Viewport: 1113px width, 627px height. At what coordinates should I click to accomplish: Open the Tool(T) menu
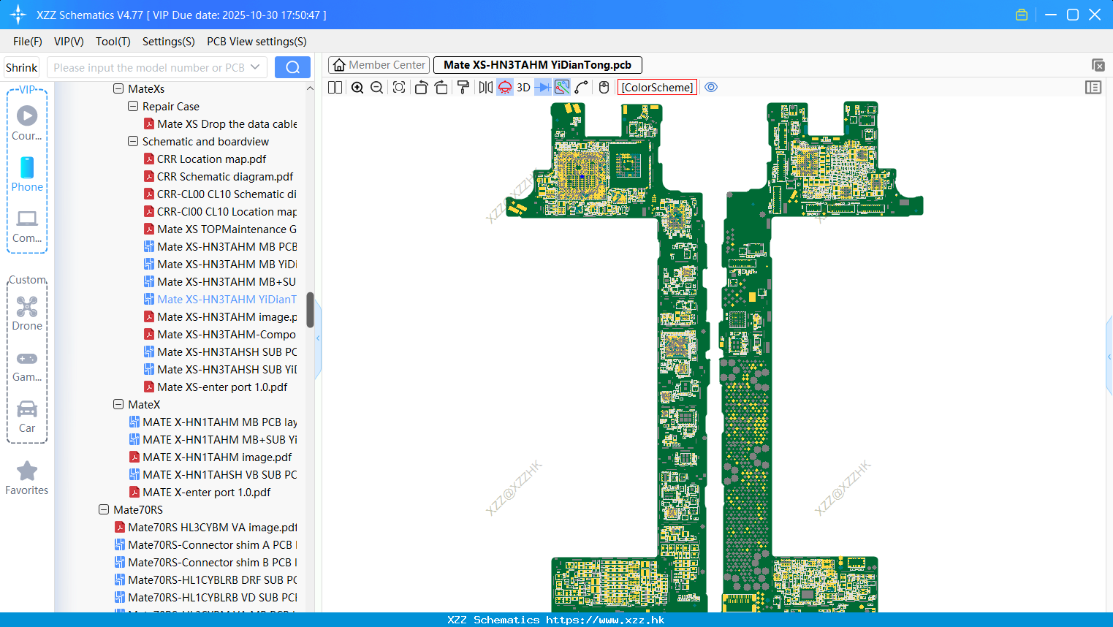[x=113, y=42]
